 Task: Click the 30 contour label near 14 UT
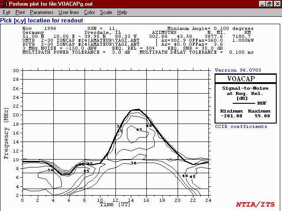(134, 163)
